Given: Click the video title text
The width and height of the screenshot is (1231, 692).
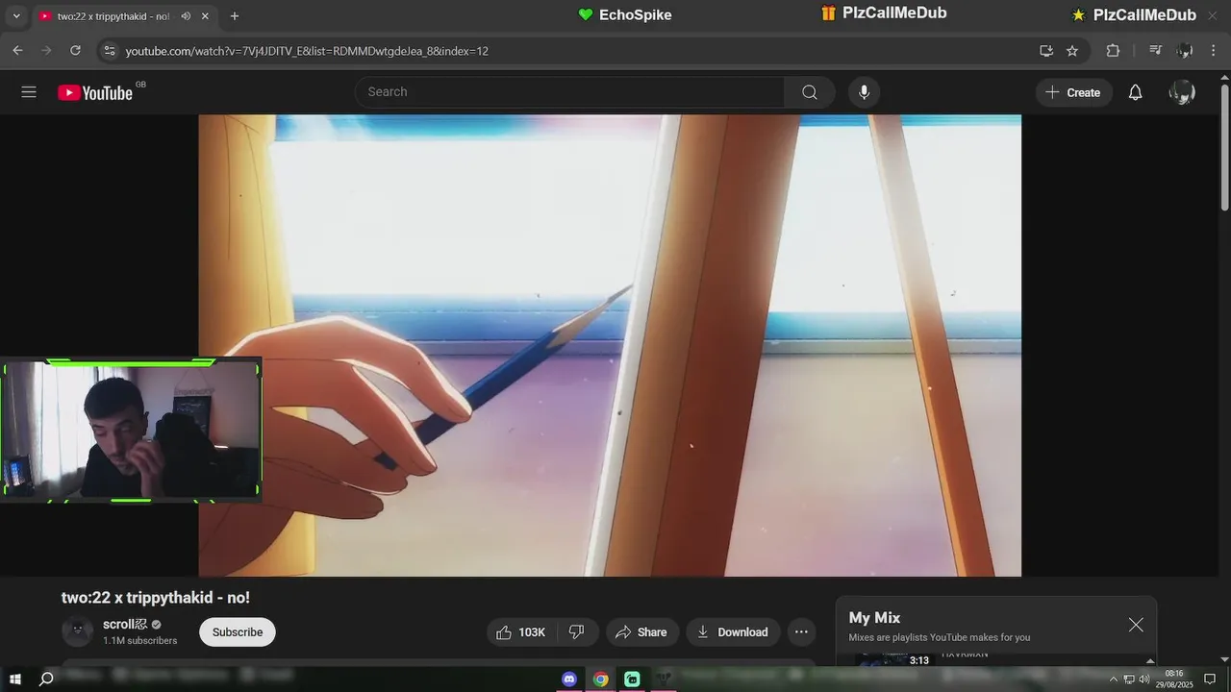Looking at the screenshot, I should (x=156, y=598).
